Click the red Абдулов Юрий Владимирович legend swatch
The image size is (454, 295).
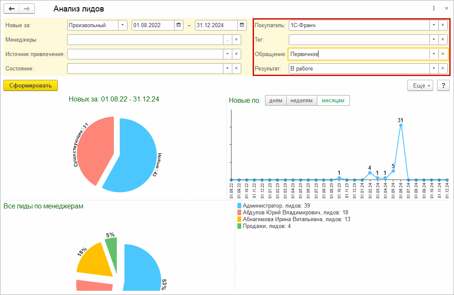239,213
